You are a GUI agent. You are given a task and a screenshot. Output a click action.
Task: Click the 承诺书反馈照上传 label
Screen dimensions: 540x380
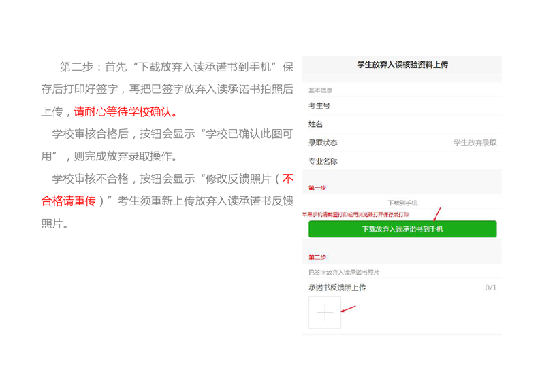[337, 288]
